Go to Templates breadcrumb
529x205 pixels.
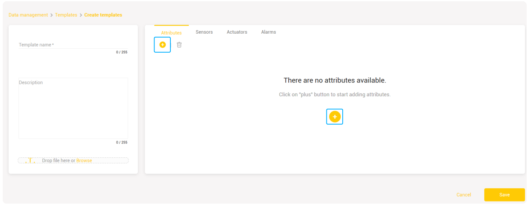(66, 15)
